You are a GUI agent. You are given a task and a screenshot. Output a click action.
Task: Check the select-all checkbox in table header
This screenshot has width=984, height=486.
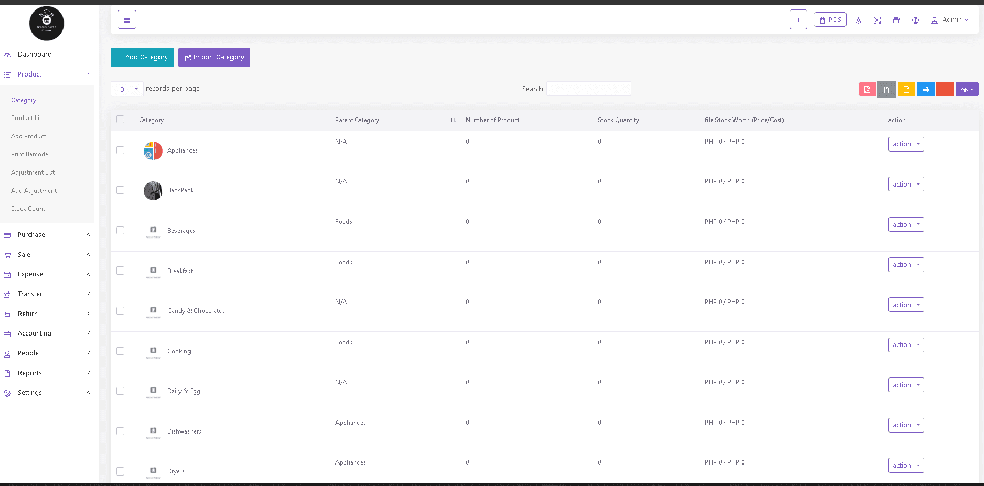click(120, 120)
